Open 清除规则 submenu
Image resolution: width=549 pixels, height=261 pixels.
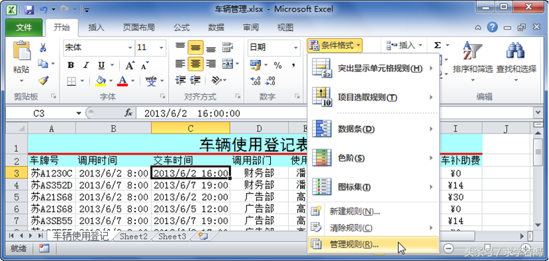tap(373, 228)
